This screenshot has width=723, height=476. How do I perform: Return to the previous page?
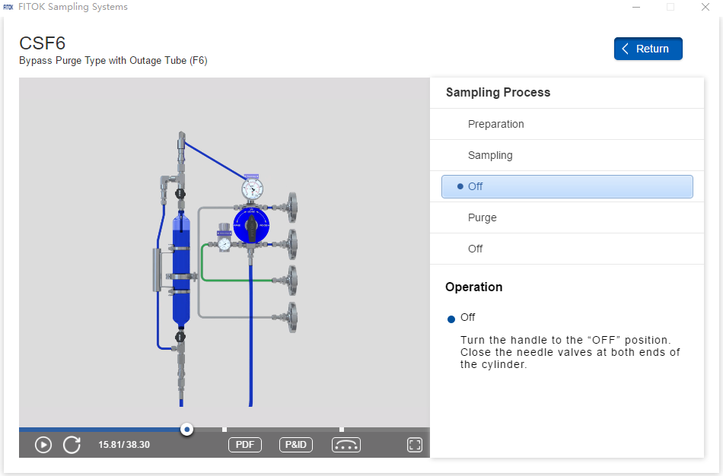(648, 49)
